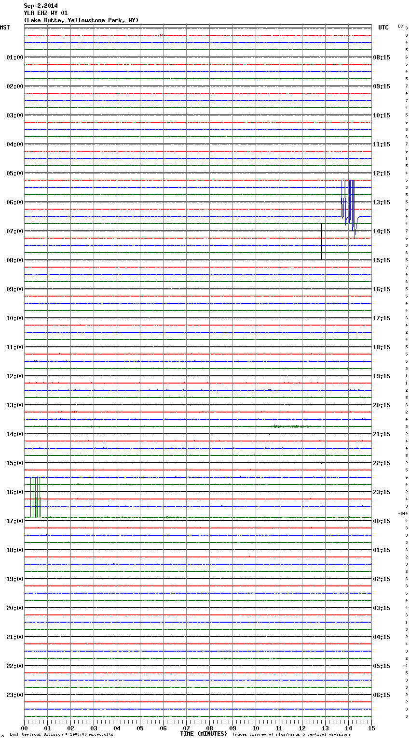
Task: Select the 21:00 MST time label
Action: point(15,637)
